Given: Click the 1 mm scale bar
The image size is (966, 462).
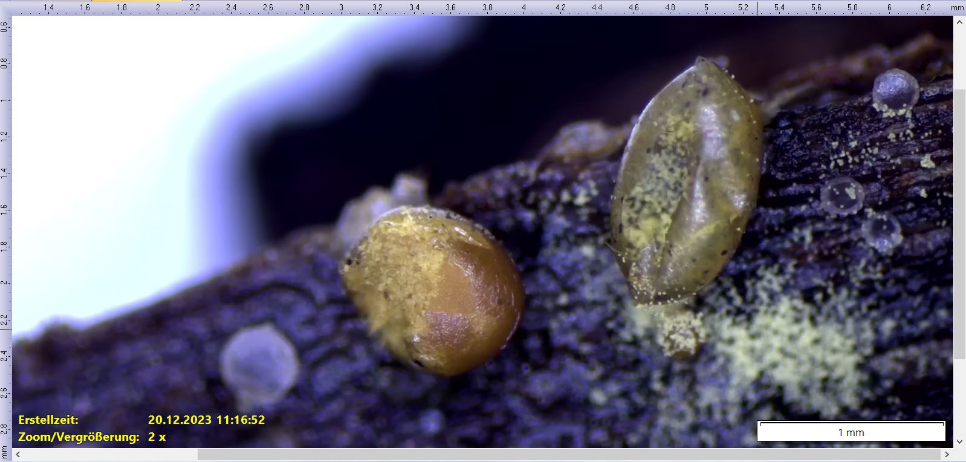Looking at the screenshot, I should coord(851,431).
